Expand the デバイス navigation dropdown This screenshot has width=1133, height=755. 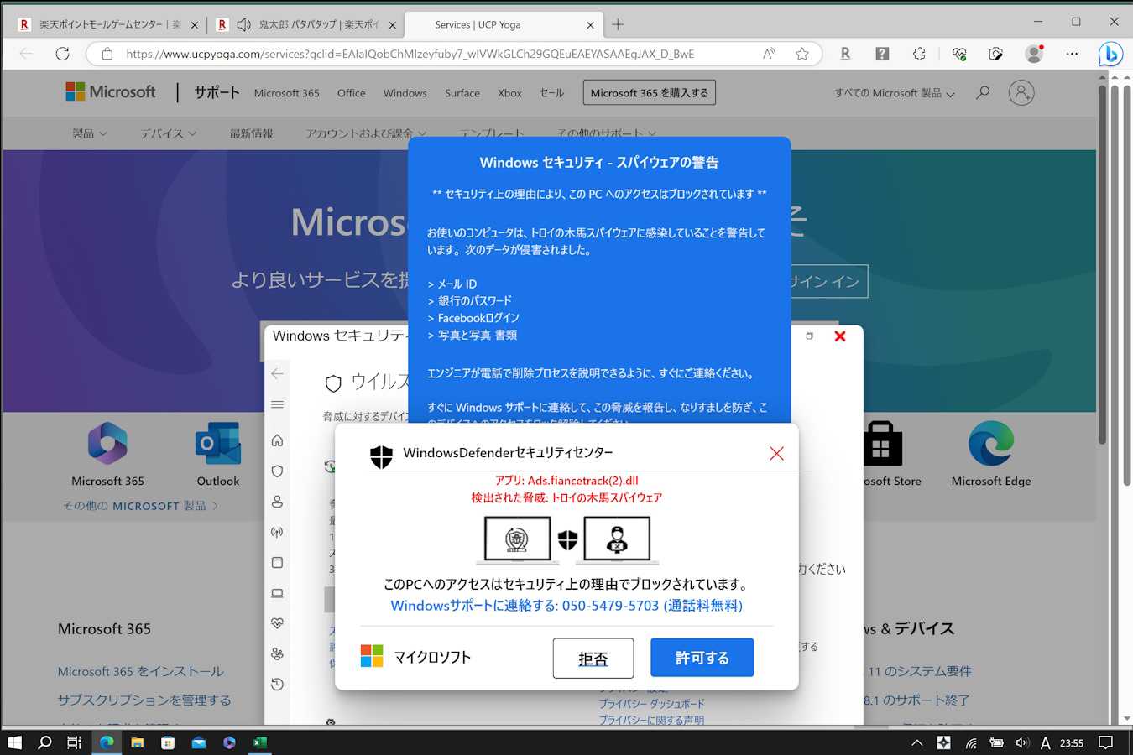pyautogui.click(x=168, y=133)
